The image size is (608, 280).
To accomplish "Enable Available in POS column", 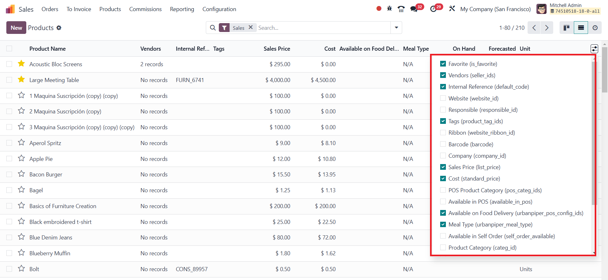I will (443, 202).
